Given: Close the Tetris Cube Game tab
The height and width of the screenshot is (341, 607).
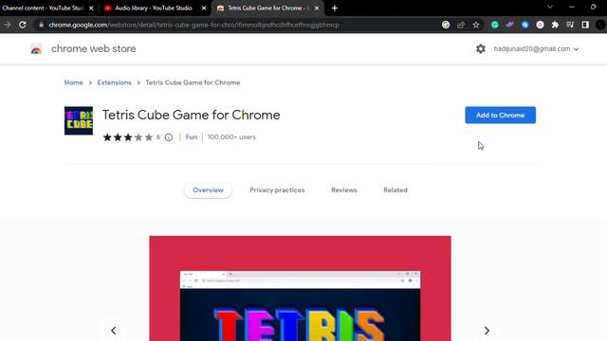Looking at the screenshot, I should tap(317, 9).
